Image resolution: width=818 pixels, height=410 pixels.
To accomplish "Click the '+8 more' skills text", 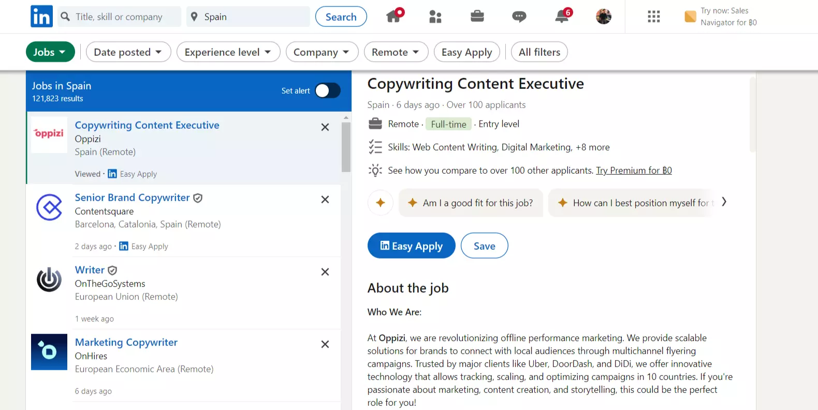I will tap(593, 147).
